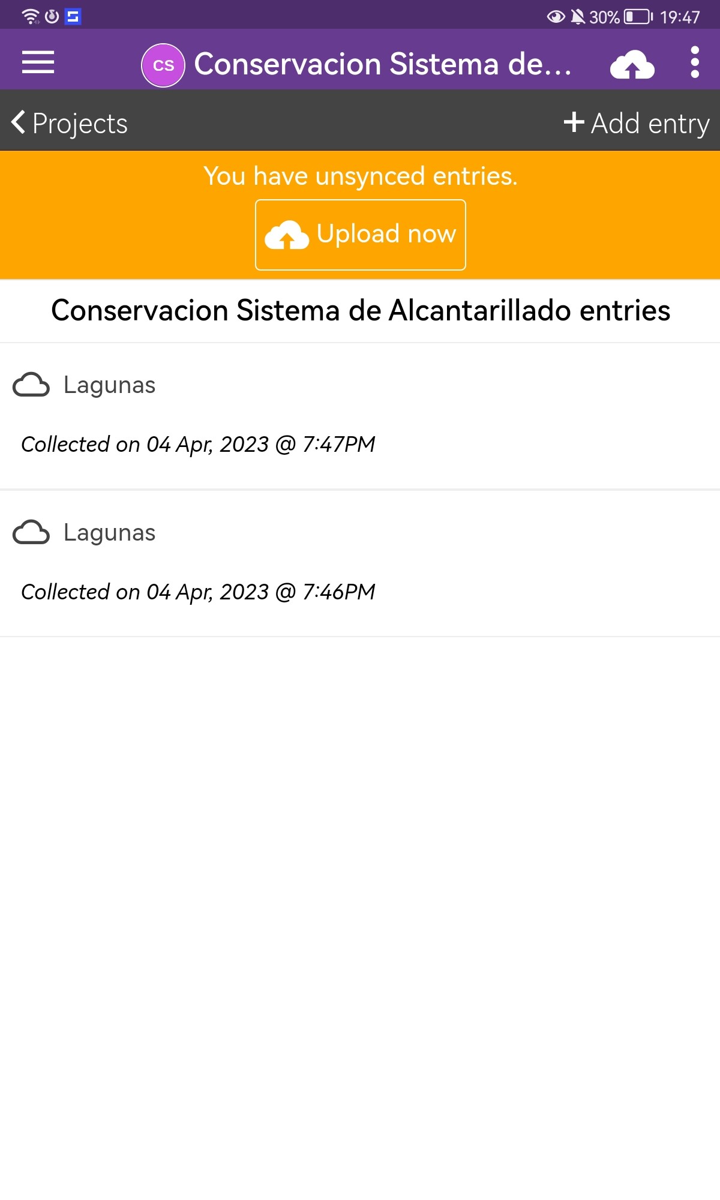Go back to Projects

(x=79, y=124)
